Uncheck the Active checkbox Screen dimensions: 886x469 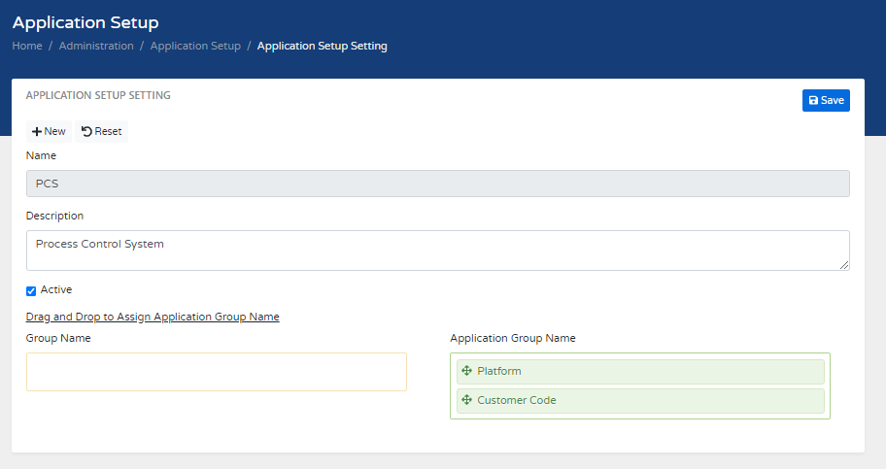pyautogui.click(x=31, y=290)
